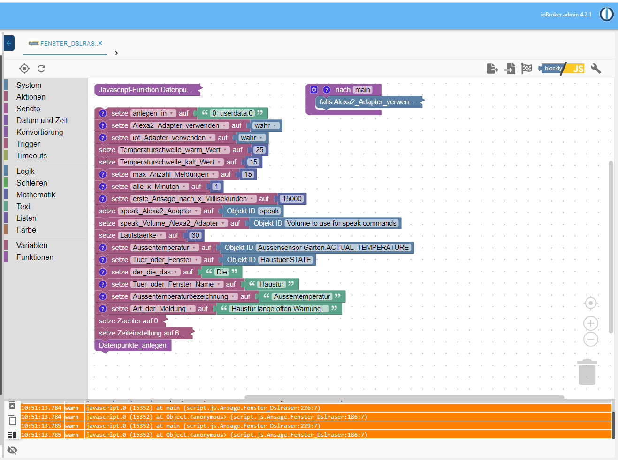This screenshot has height=460, width=618.
Task: Click help icon on setze anlegen_in block
Action: 103,113
